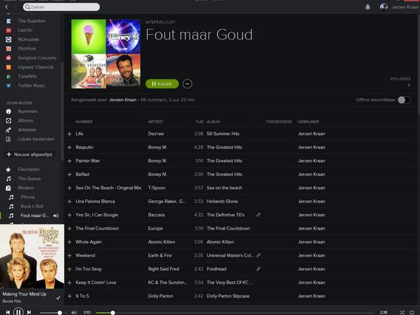
Task: Open the Jeroen Kraan creator link
Action: pos(123,100)
